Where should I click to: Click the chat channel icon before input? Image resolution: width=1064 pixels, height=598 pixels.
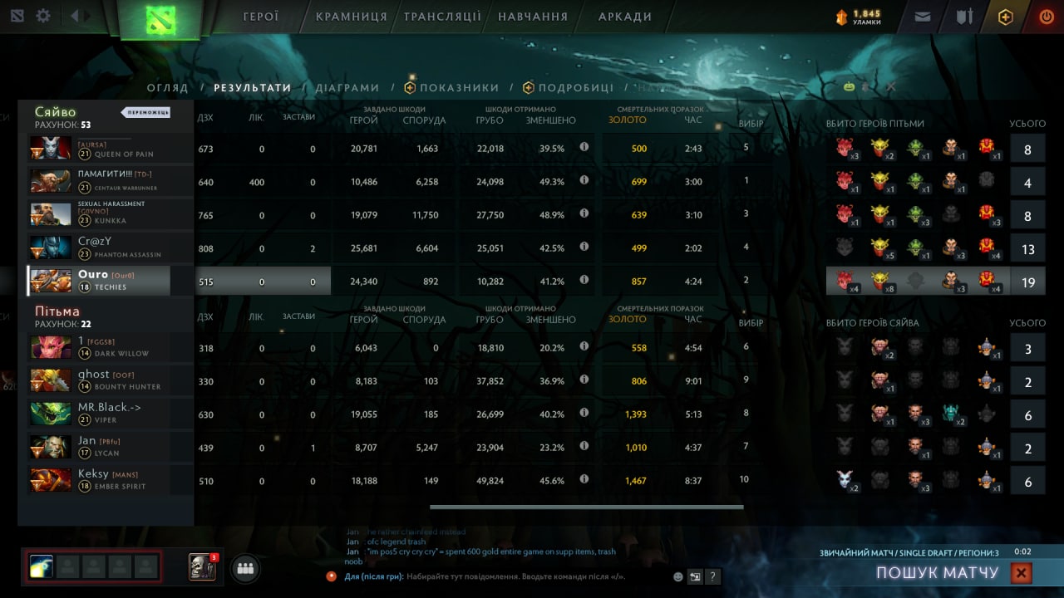point(332,576)
